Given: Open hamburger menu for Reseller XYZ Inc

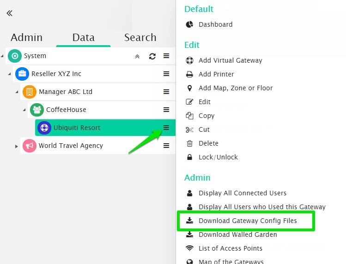Looking at the screenshot, I should click(x=166, y=74).
